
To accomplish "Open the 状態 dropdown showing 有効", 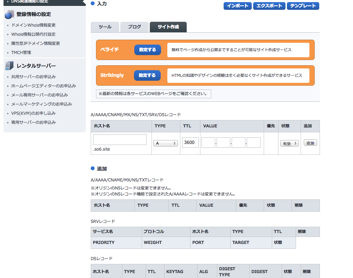I will (x=289, y=143).
